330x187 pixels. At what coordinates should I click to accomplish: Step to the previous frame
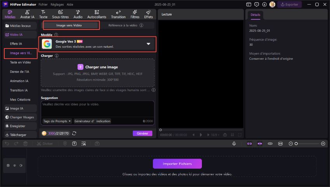point(194,135)
